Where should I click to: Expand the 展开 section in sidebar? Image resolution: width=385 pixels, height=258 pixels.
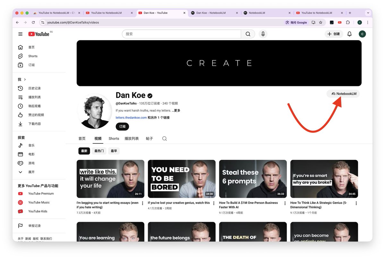point(31,172)
